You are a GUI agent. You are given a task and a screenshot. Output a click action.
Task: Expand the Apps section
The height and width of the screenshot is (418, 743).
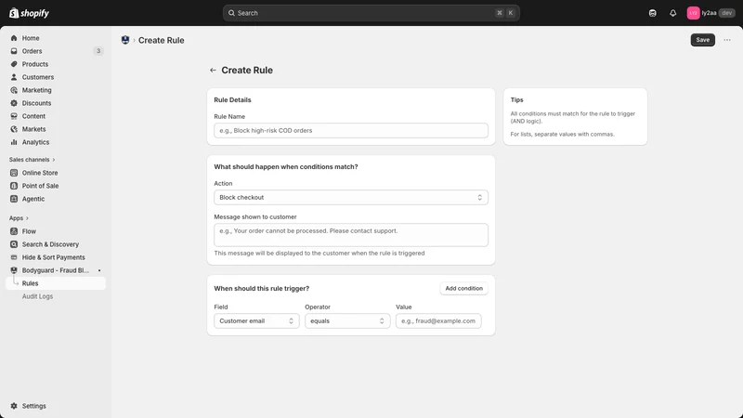pos(19,218)
